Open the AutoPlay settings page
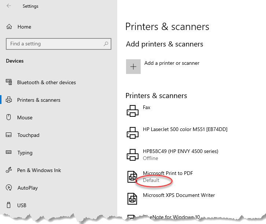266x224 pixels. pos(27,188)
